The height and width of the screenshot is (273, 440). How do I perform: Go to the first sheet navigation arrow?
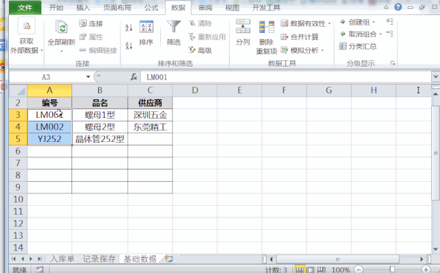pyautogui.click(x=14, y=259)
